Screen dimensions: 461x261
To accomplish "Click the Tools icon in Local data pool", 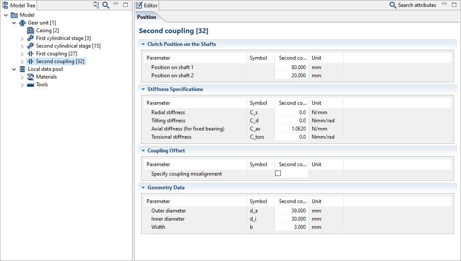I will coord(31,85).
